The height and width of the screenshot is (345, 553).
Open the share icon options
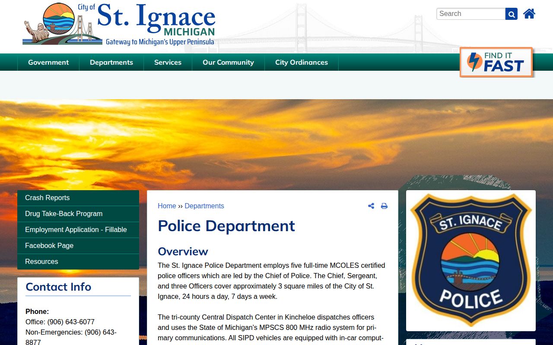[371, 206]
